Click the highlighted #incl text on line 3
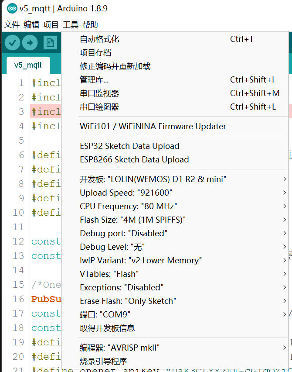 (x=46, y=111)
